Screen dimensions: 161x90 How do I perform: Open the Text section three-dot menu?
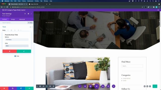click(32, 27)
